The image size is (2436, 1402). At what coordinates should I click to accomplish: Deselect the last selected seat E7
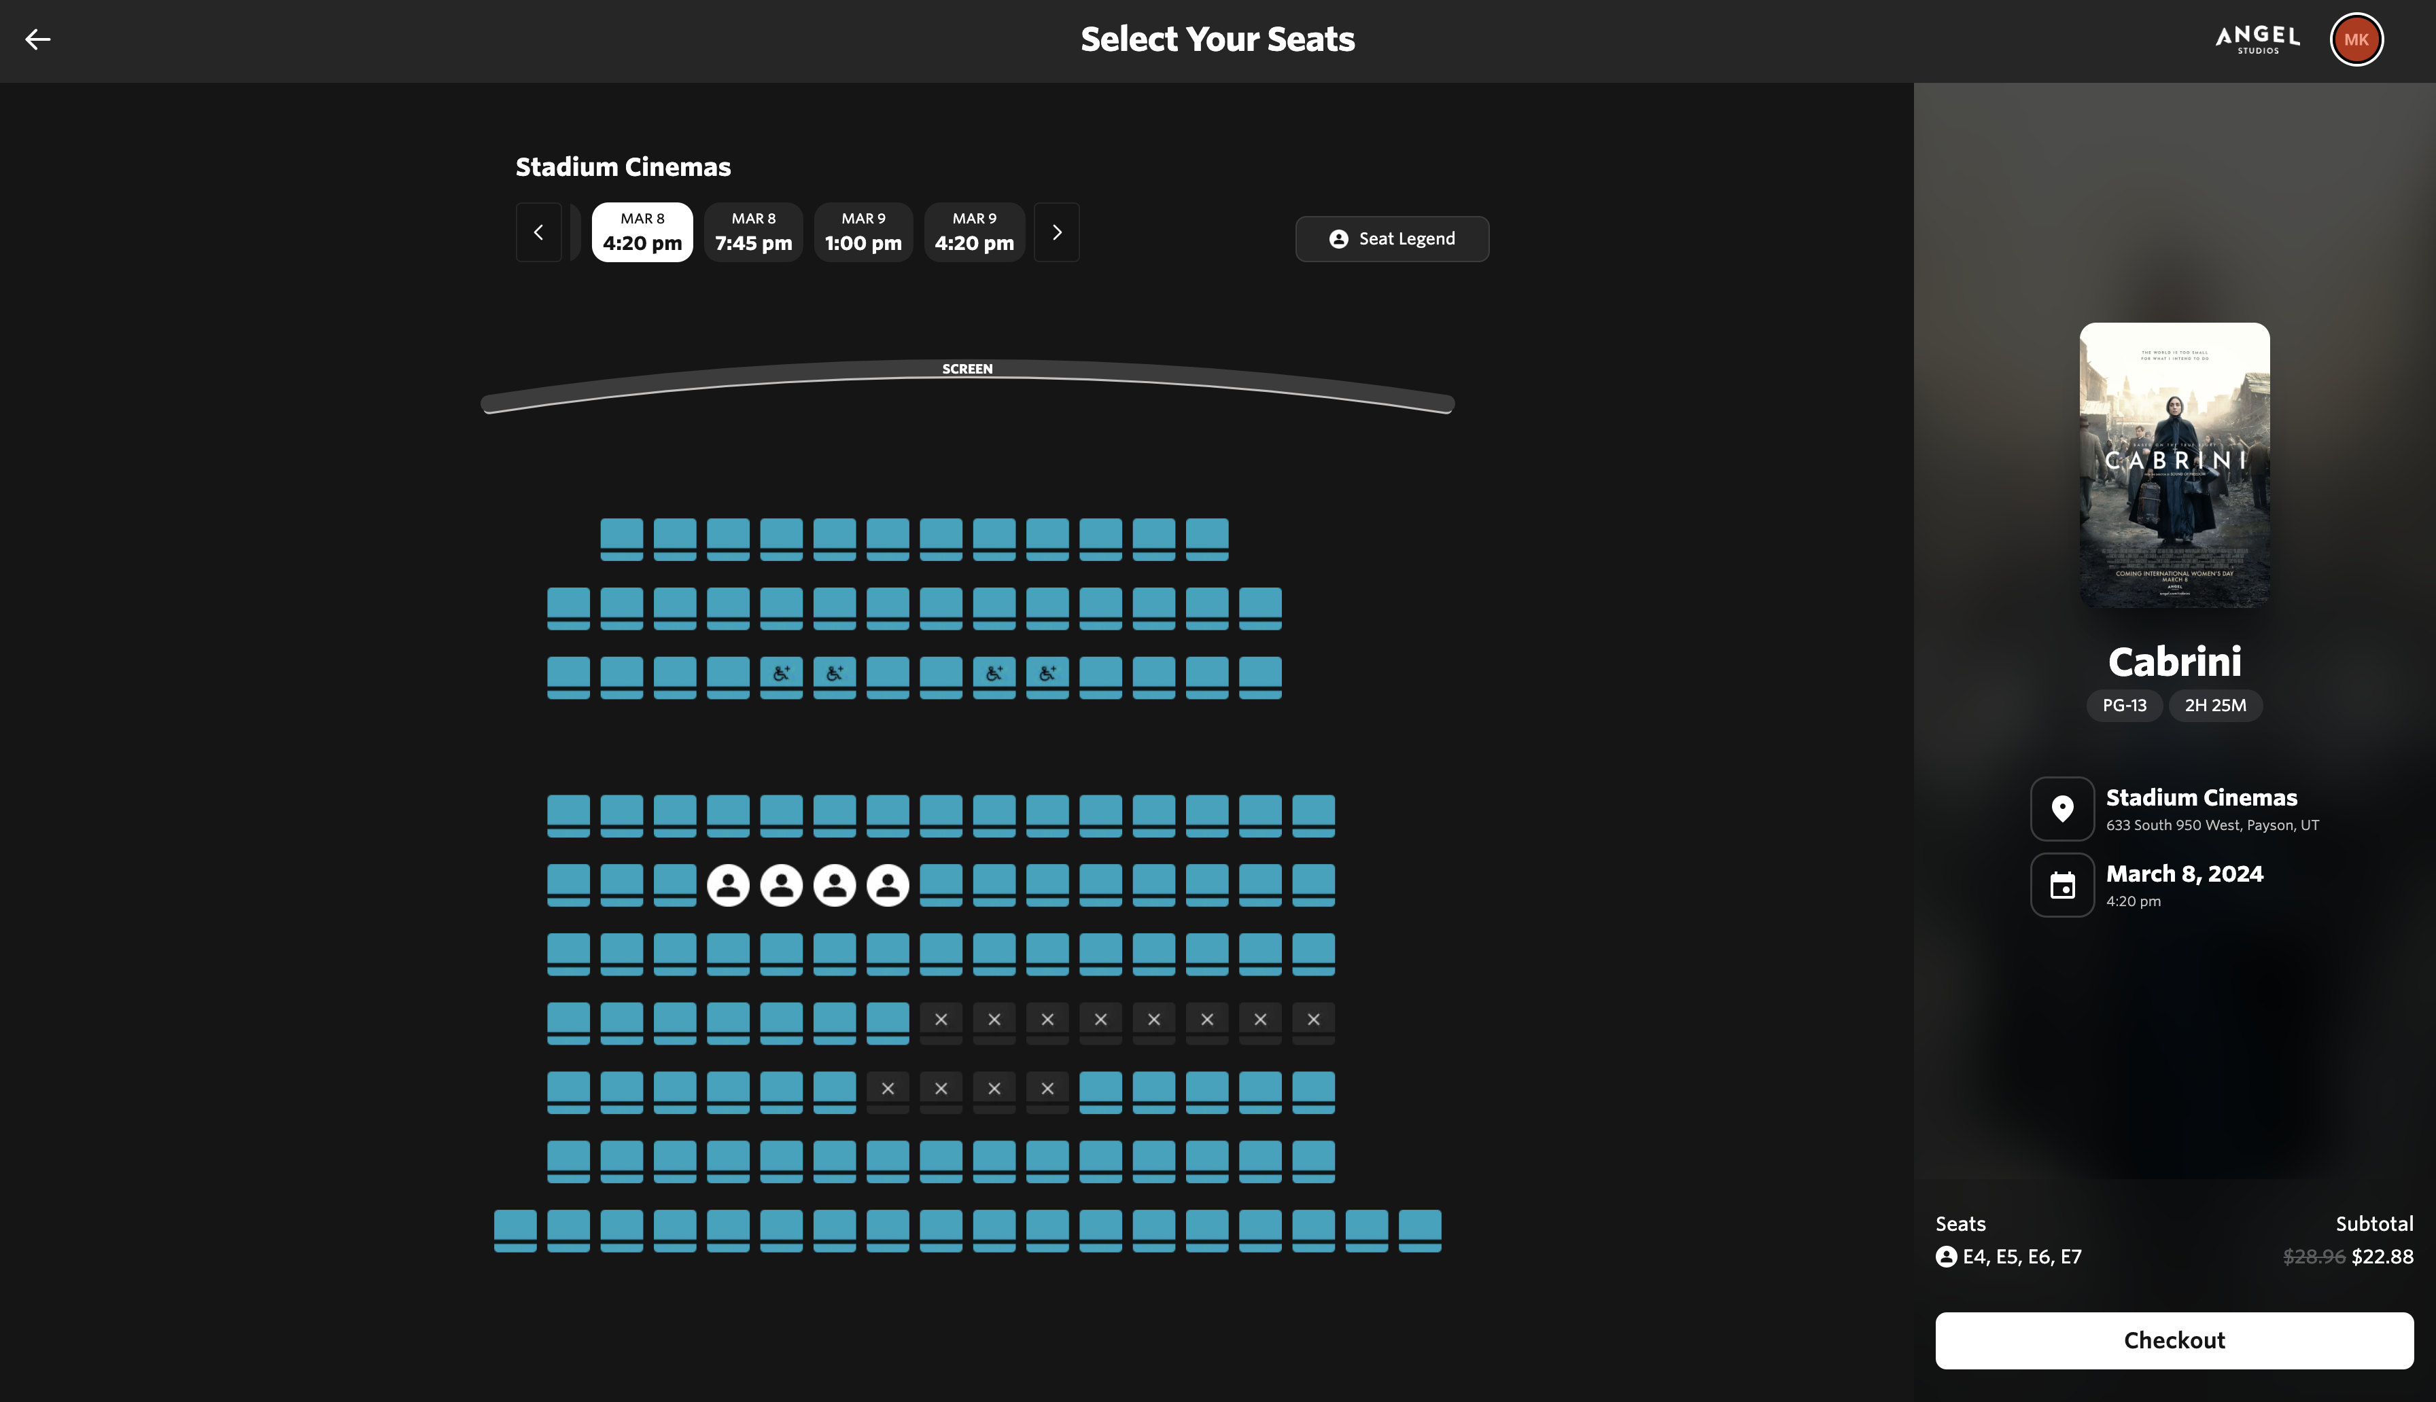click(x=887, y=884)
